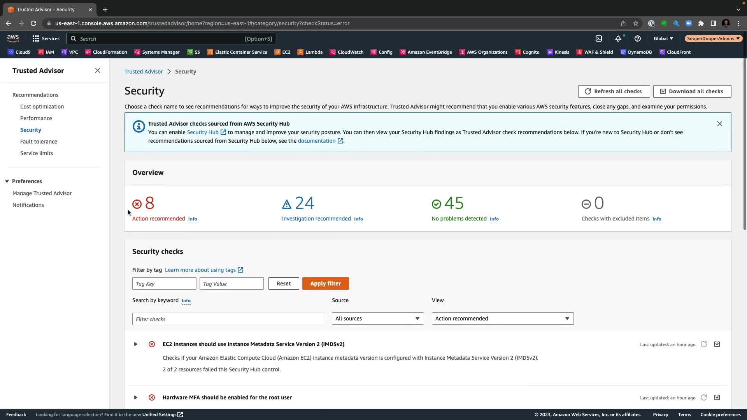Click the Apply filter button

click(x=325, y=283)
